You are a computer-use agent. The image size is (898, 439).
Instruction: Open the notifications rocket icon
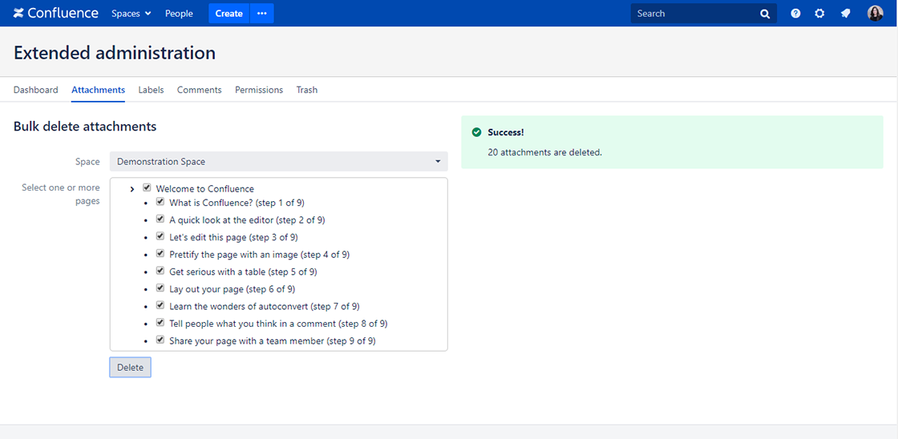pyautogui.click(x=845, y=14)
